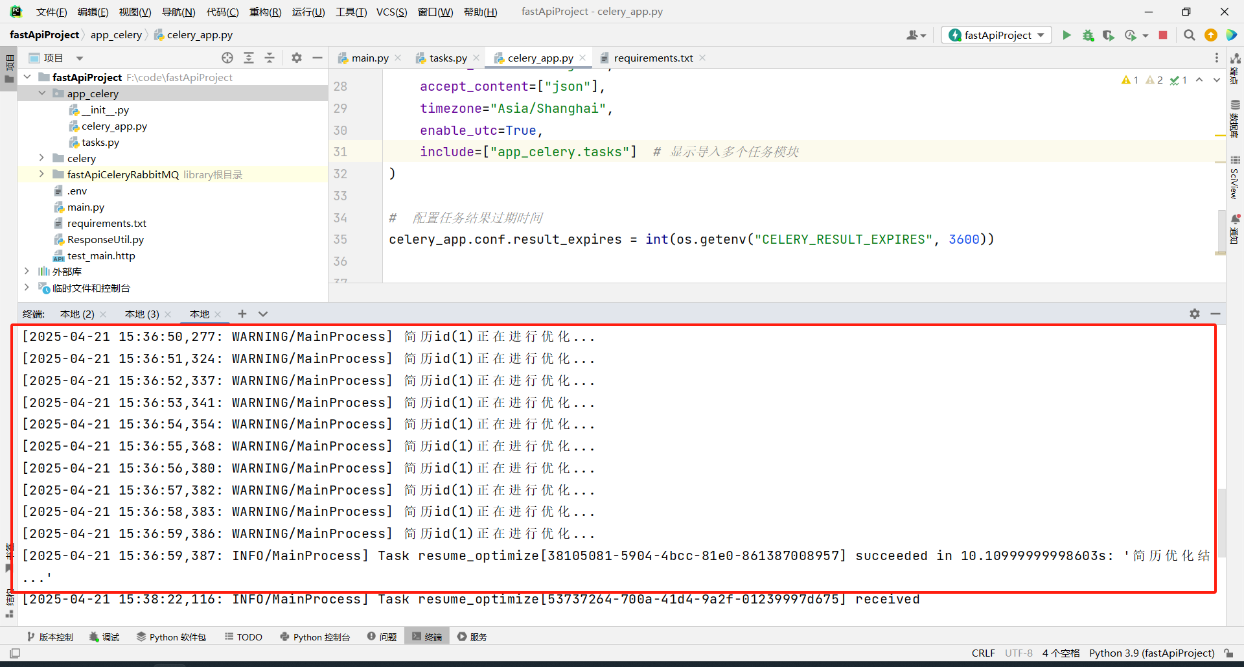1244x667 pixels.
Task: Open the 文件(F) menu
Action: [52, 12]
